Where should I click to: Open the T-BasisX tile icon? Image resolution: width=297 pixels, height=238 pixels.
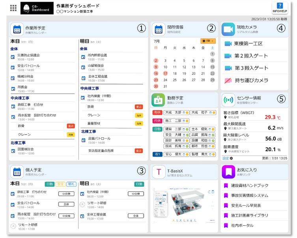click(x=159, y=172)
